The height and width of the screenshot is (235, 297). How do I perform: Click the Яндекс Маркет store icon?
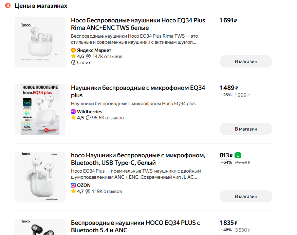click(x=73, y=50)
